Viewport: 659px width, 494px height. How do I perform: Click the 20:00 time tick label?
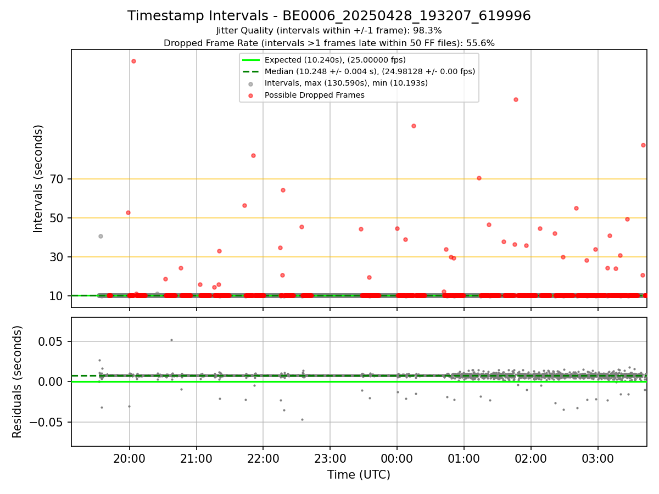click(130, 458)
